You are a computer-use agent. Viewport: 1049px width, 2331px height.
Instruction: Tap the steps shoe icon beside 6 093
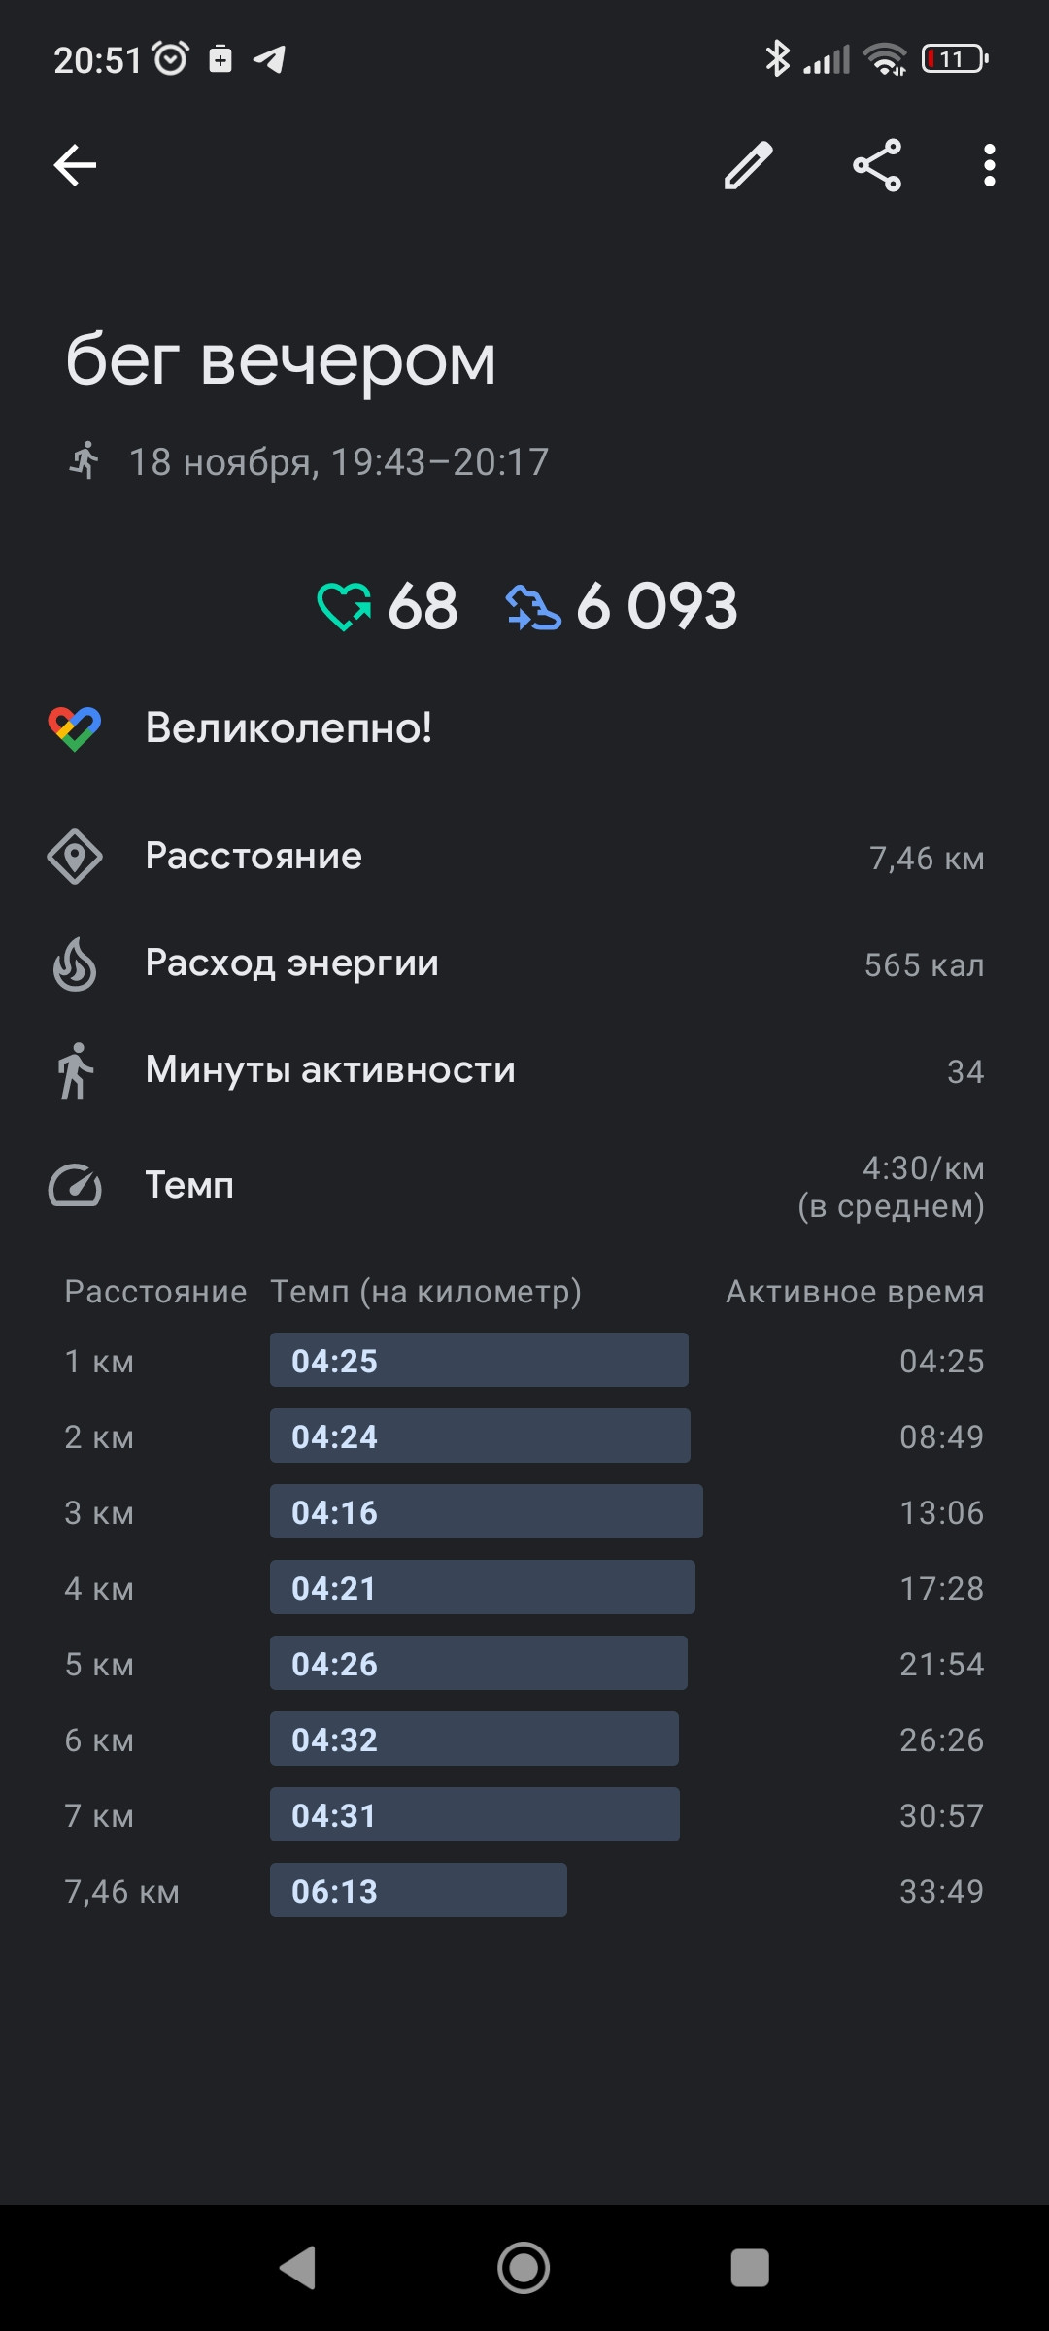click(533, 607)
